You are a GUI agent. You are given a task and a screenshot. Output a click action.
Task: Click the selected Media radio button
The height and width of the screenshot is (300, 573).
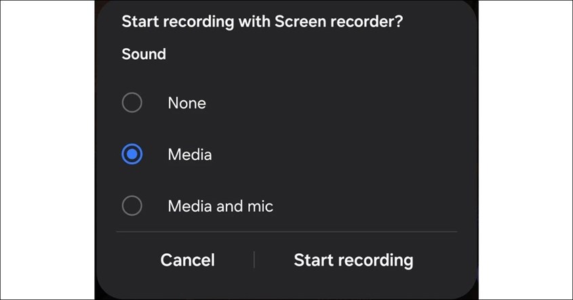132,155
